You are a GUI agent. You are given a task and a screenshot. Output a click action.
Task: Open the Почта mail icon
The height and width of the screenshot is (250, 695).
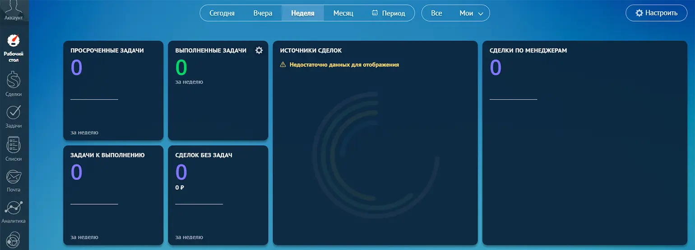click(14, 177)
